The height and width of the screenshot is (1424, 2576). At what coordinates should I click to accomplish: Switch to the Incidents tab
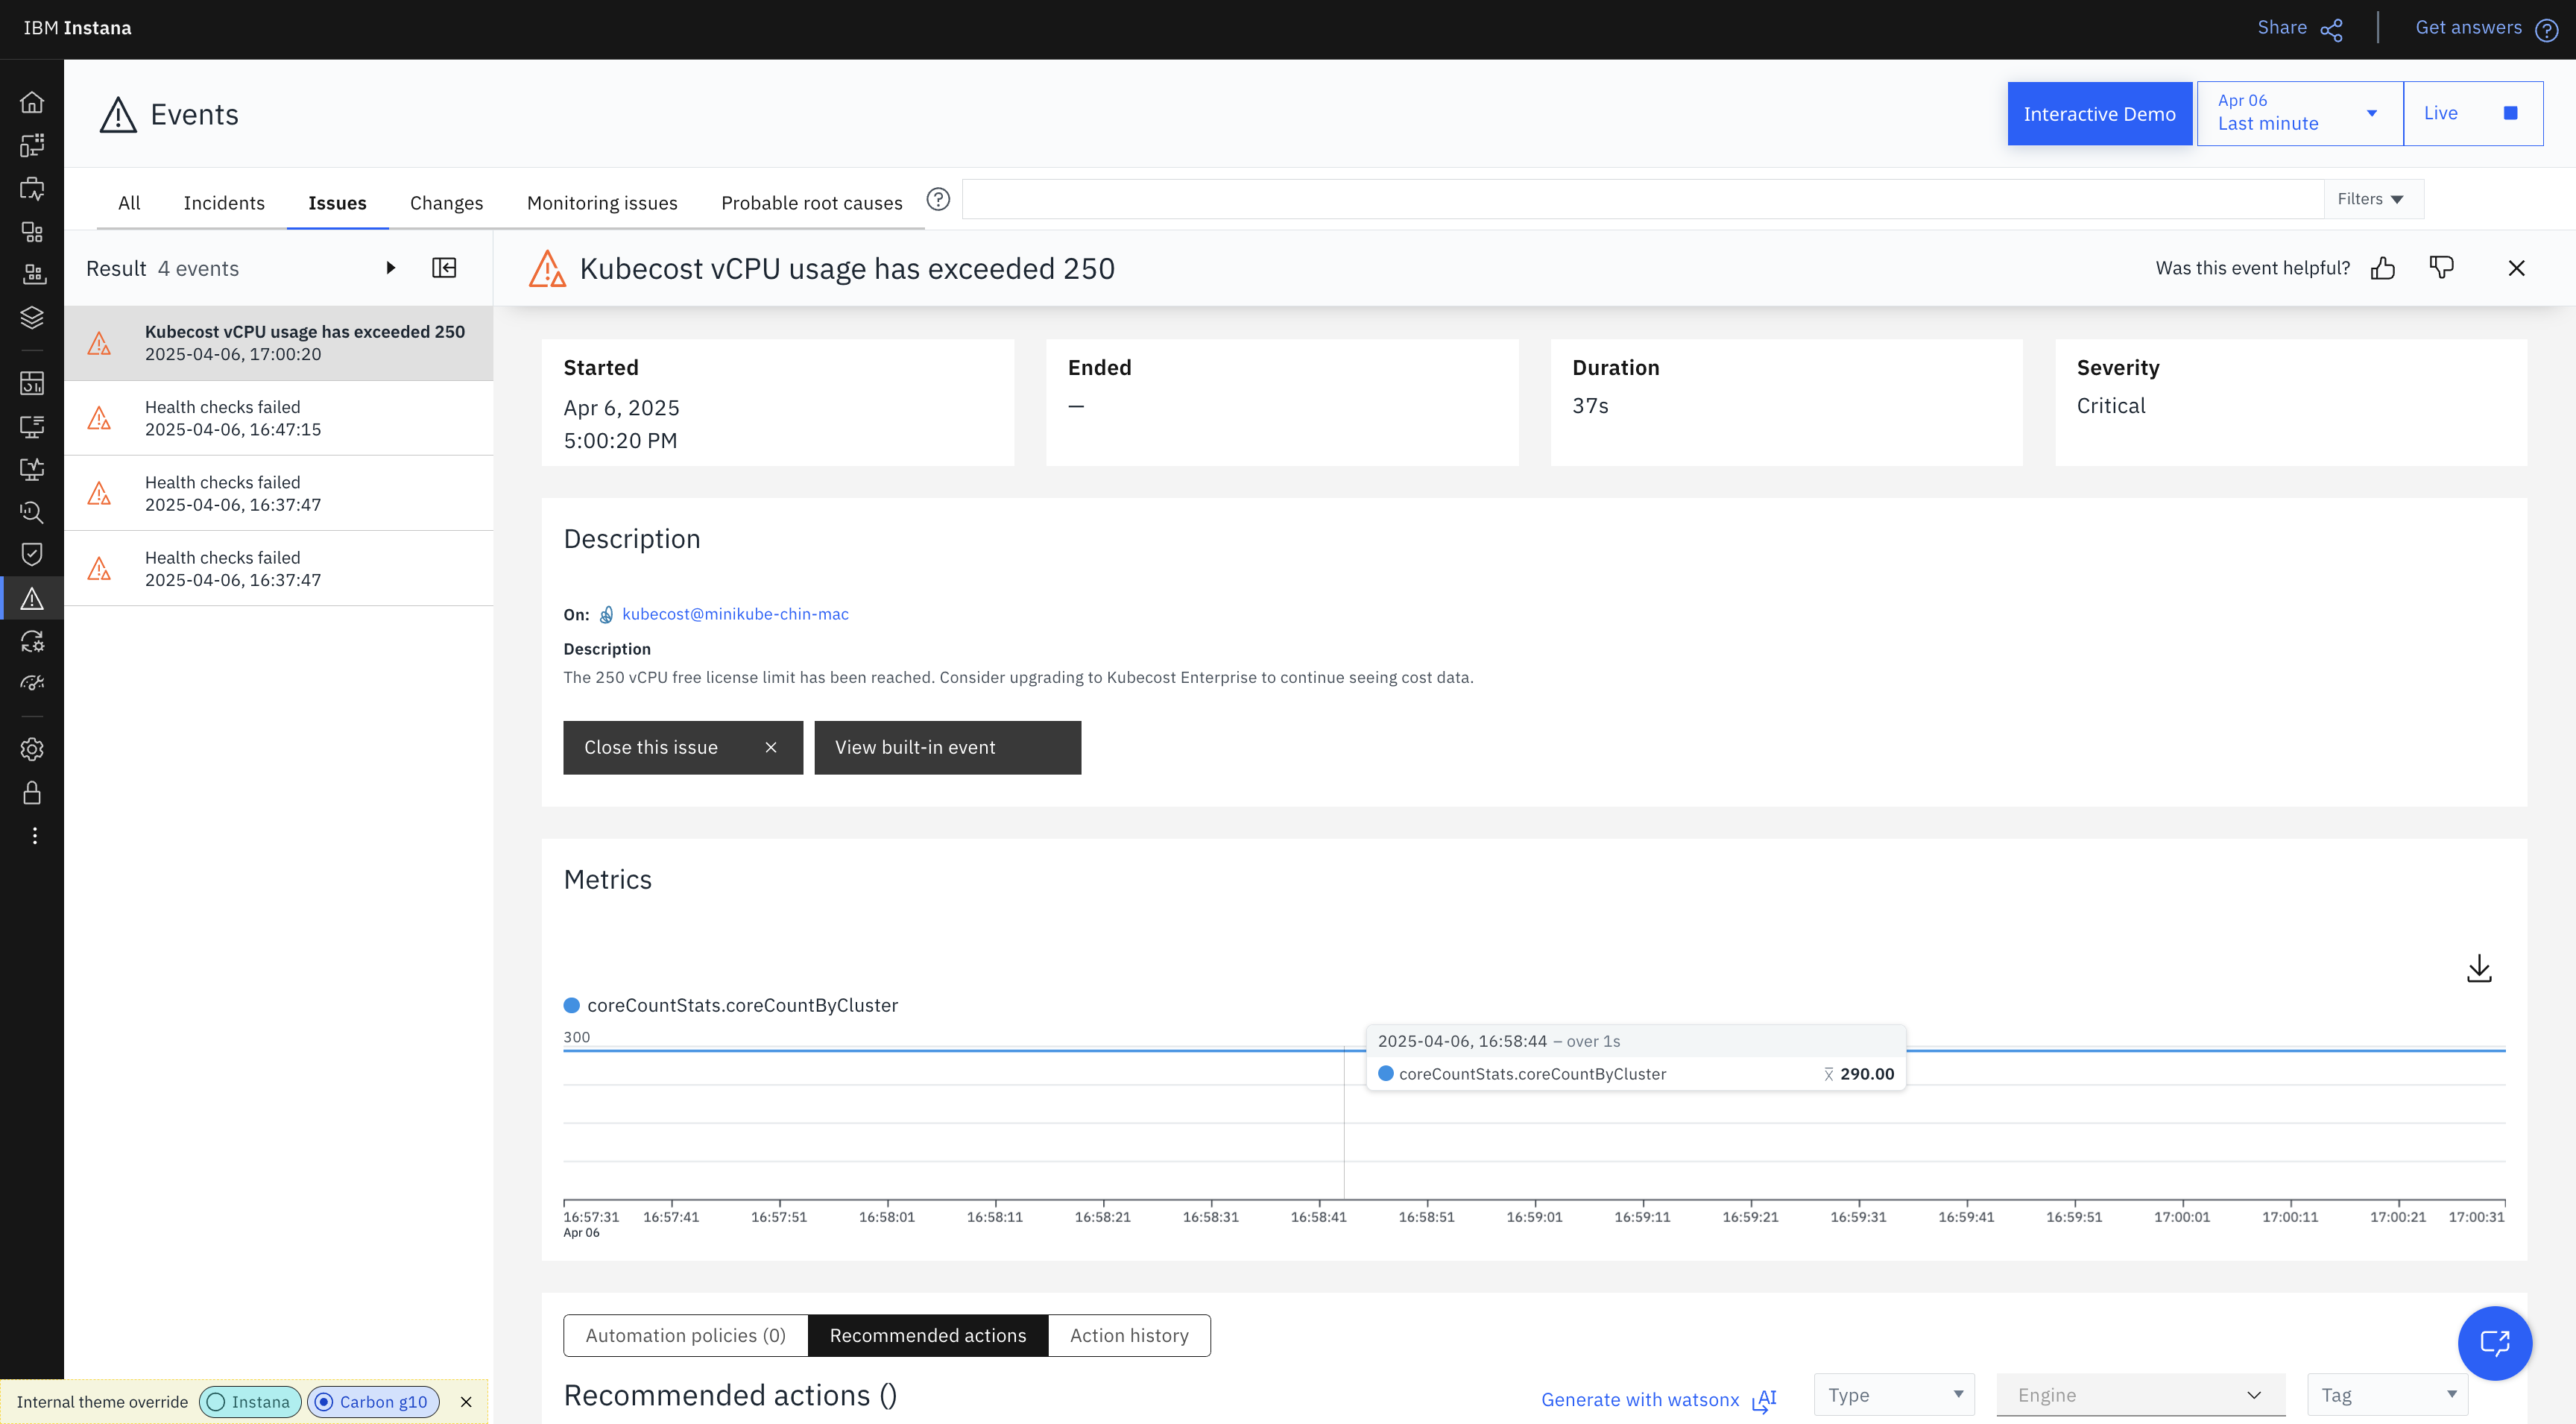click(x=224, y=203)
